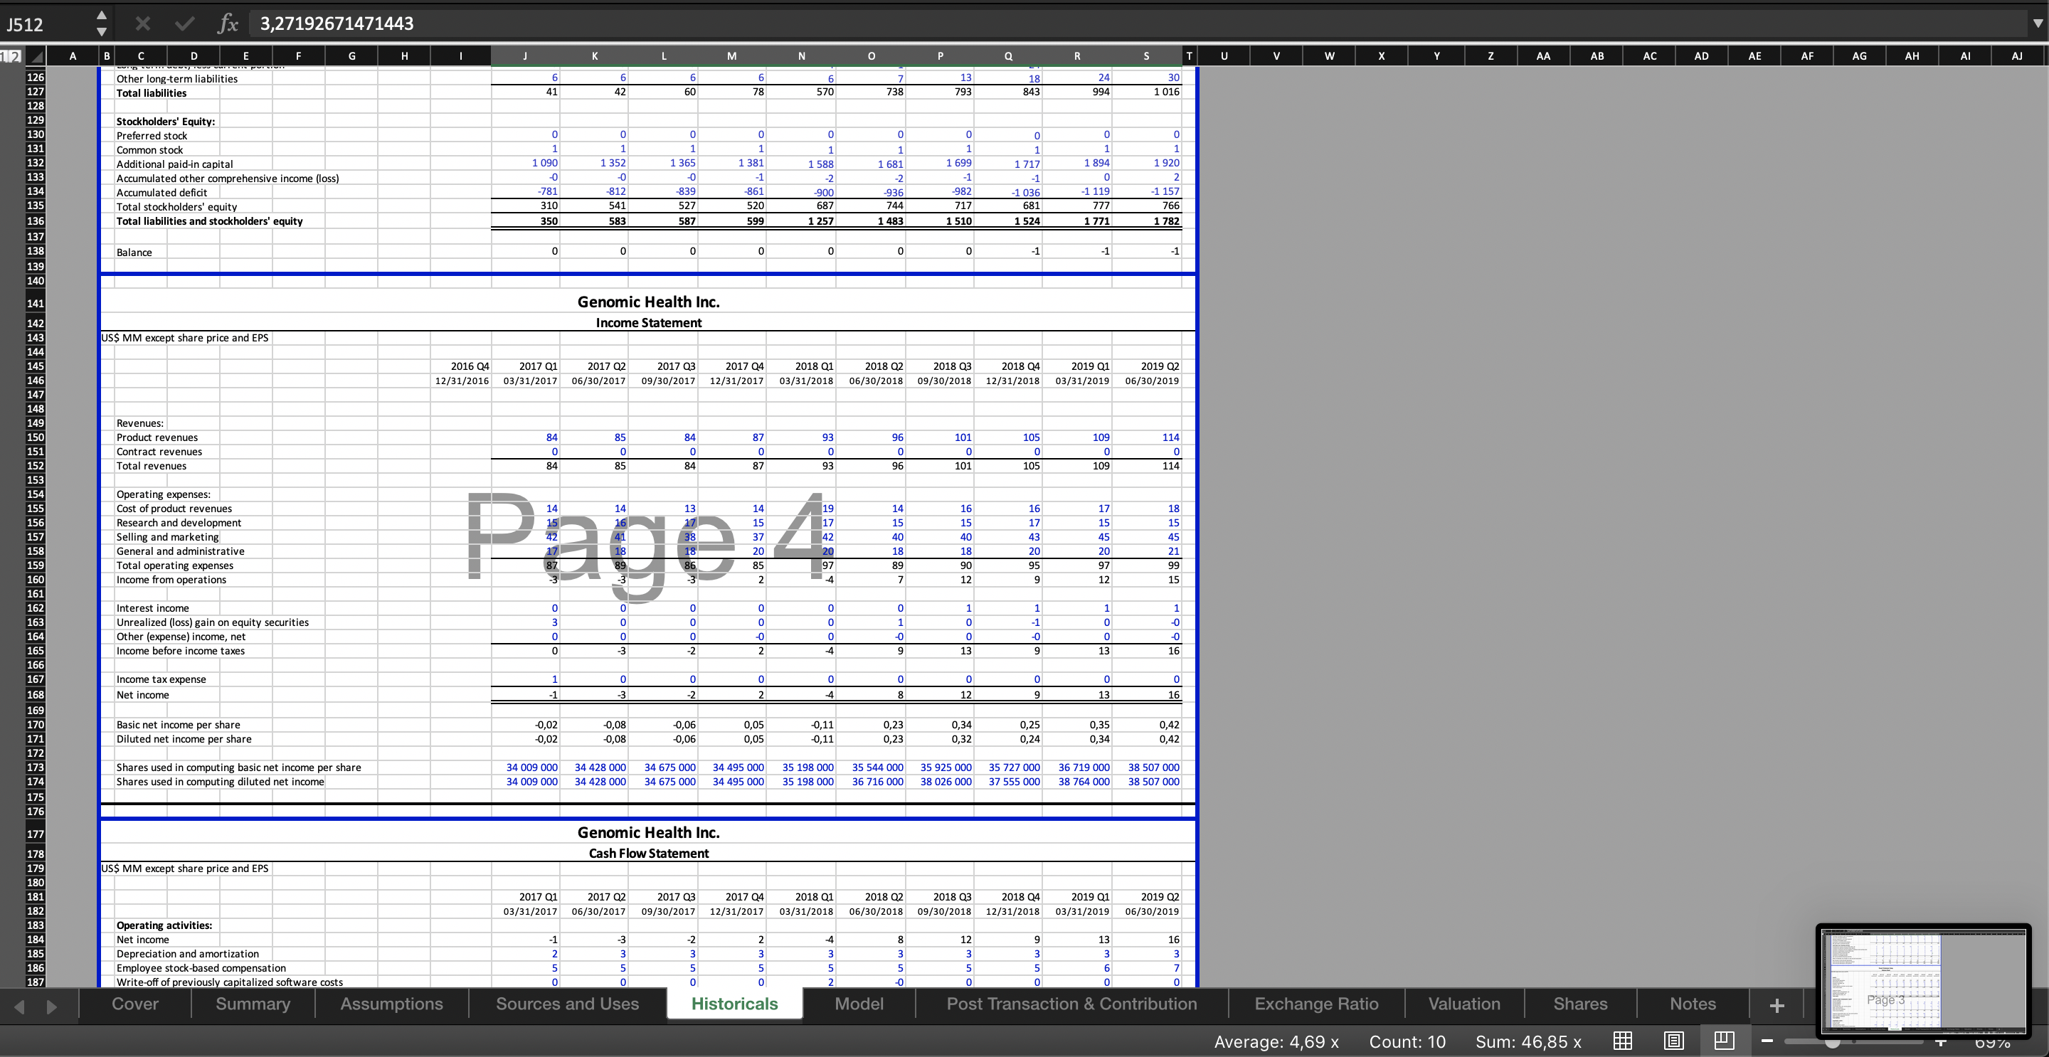Select the Historicals sheet tab
2049x1057 pixels.
point(734,1004)
